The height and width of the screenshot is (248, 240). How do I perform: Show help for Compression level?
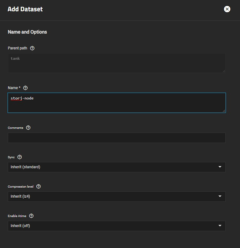(39, 186)
